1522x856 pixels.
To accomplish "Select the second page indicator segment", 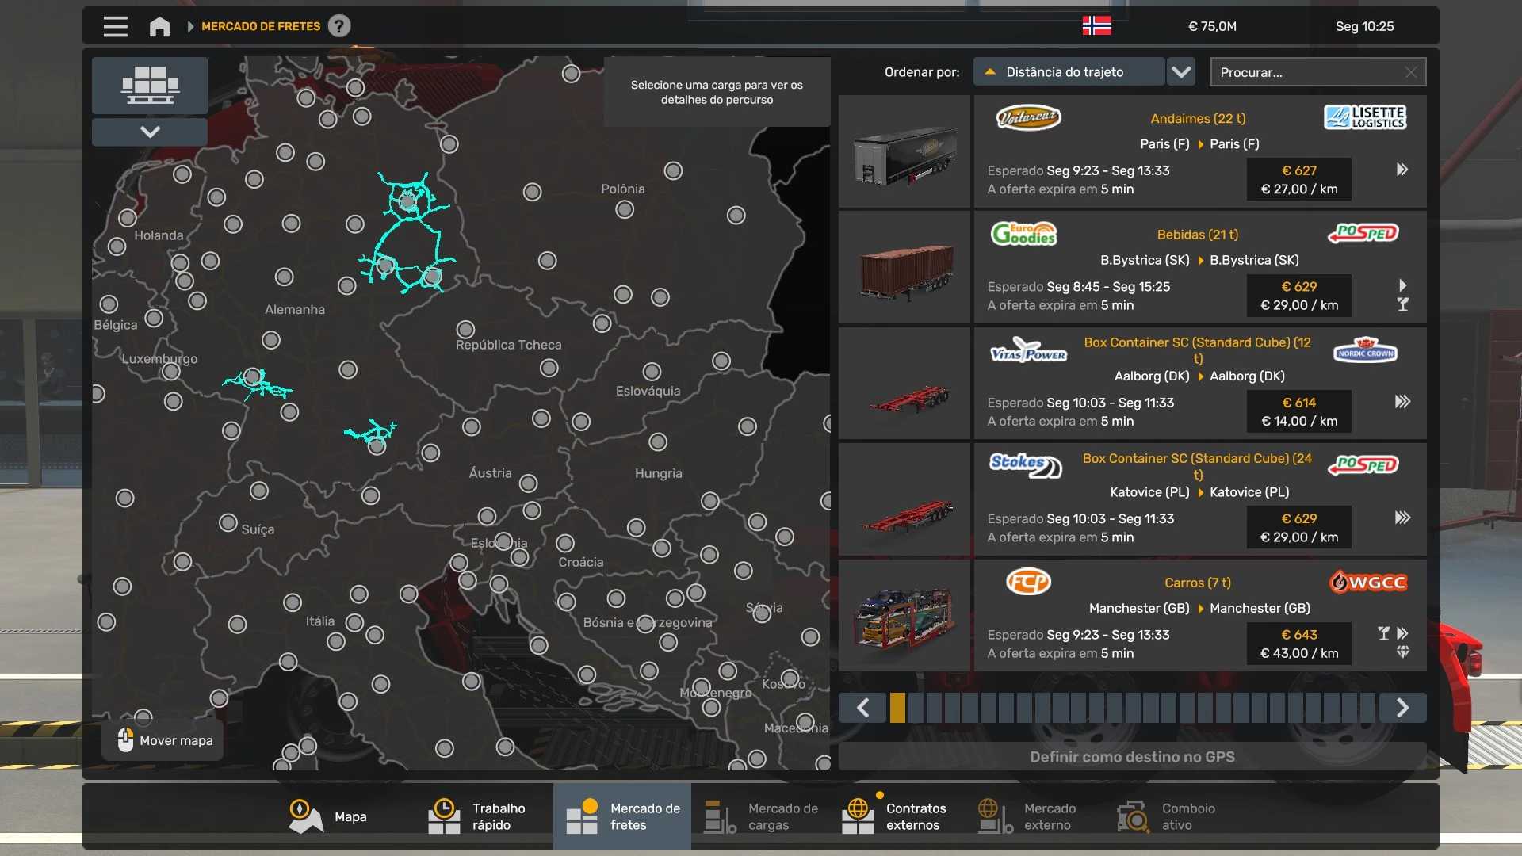I will [916, 707].
